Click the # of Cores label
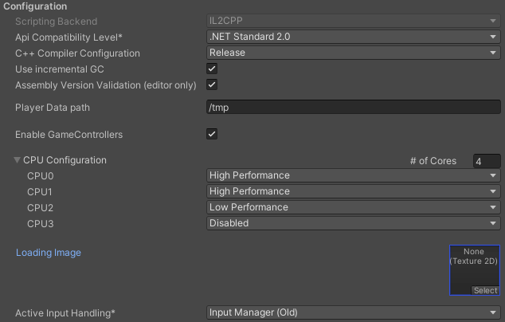Image resolution: width=505 pixels, height=322 pixels. point(433,161)
